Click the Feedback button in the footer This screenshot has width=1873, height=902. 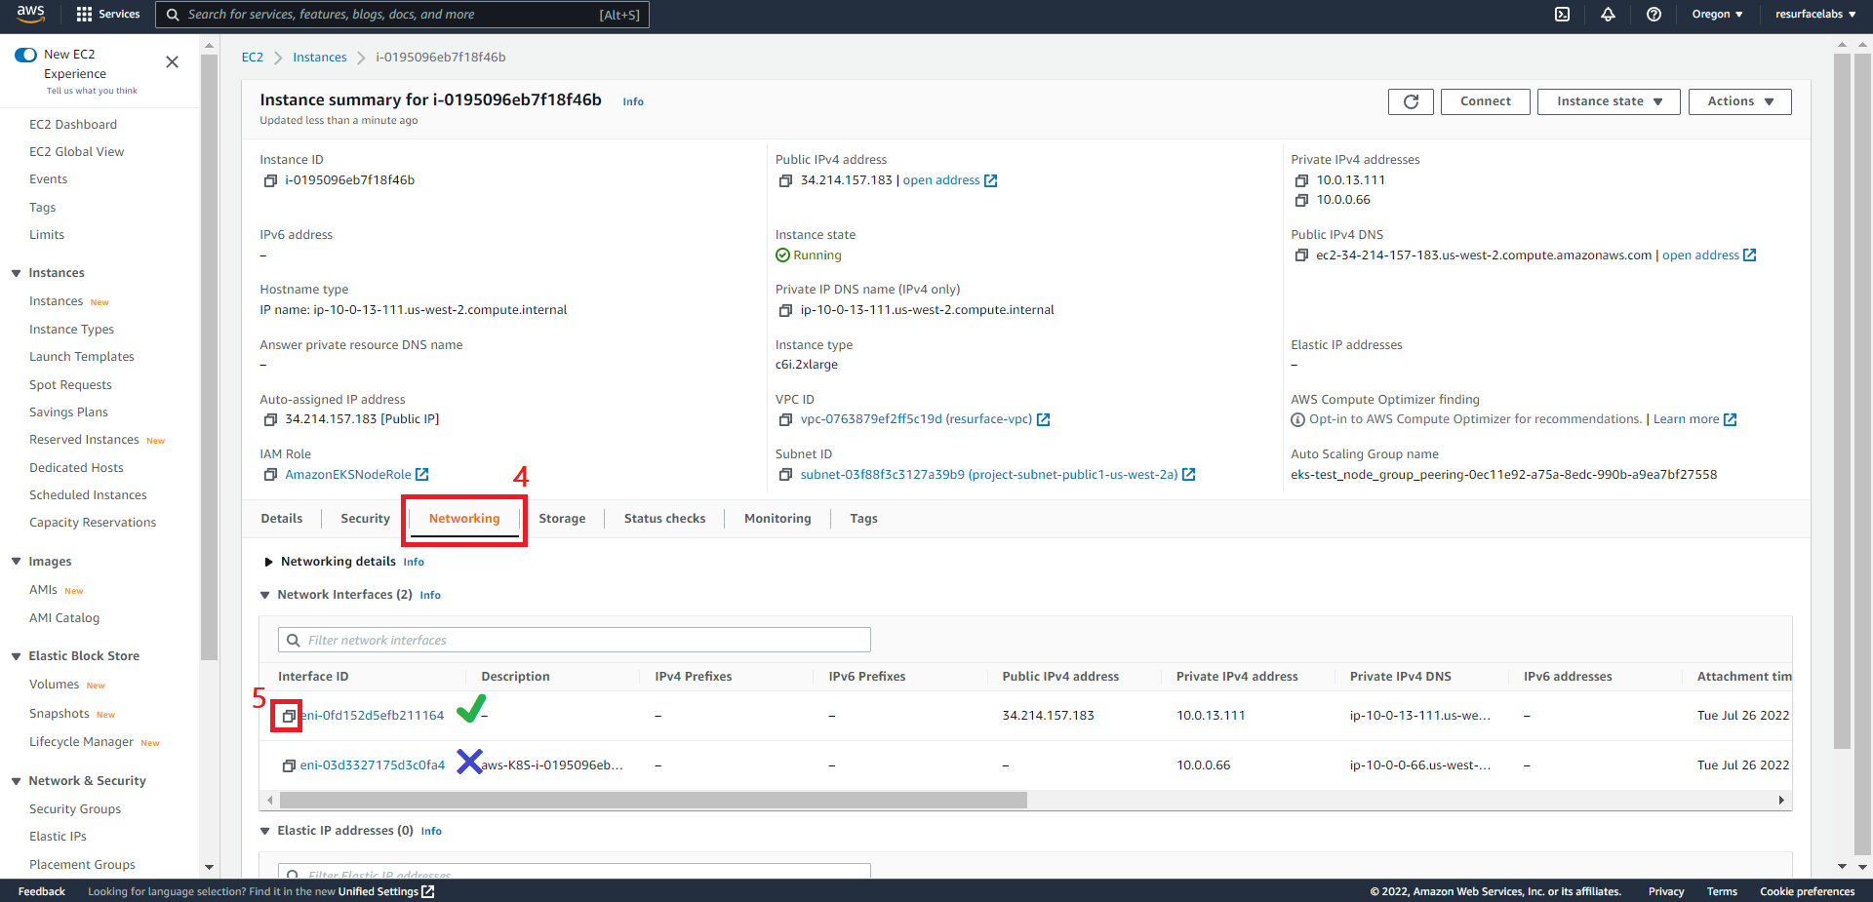tap(42, 891)
